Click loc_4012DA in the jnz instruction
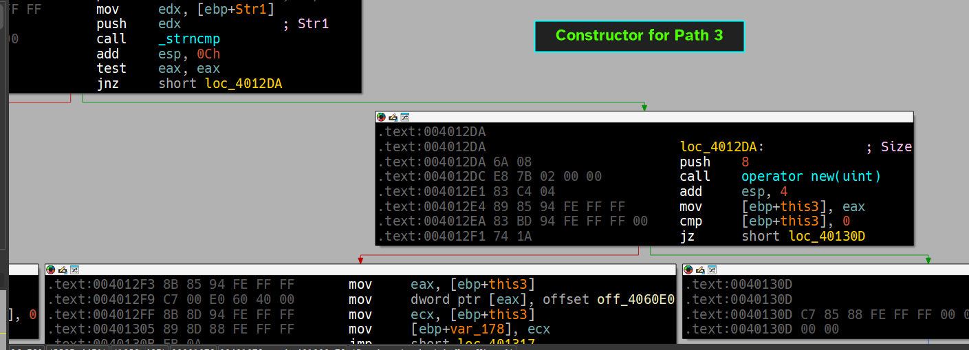The width and height of the screenshot is (969, 350). pyautogui.click(x=243, y=84)
